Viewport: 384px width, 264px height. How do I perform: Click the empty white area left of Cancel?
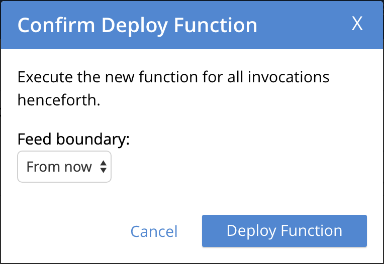pyautogui.click(x=65, y=231)
